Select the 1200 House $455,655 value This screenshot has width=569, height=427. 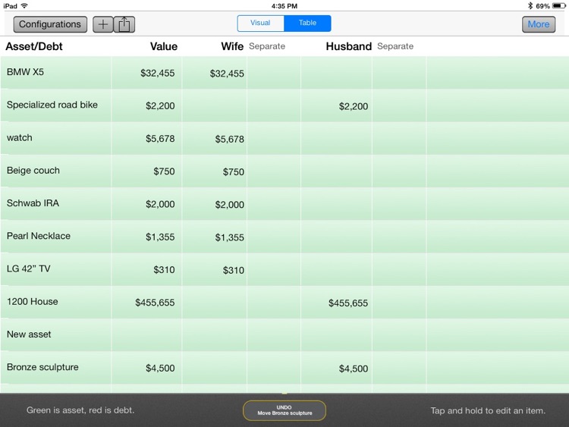155,303
